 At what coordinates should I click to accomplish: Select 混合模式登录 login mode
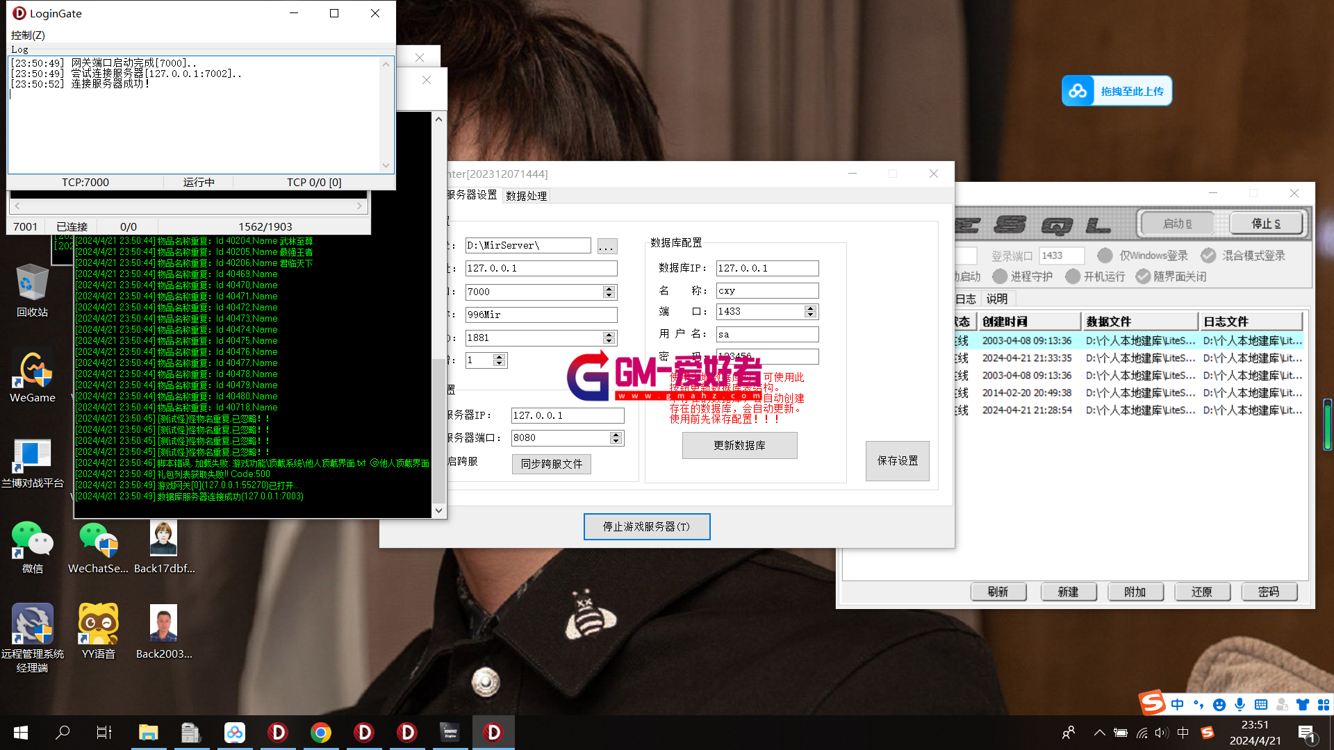1244,256
